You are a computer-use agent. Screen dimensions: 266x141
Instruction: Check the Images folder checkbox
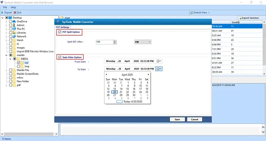(x=11, y=48)
